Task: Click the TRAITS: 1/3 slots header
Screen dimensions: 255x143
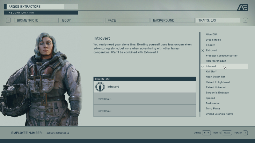Action: [x=145, y=79]
